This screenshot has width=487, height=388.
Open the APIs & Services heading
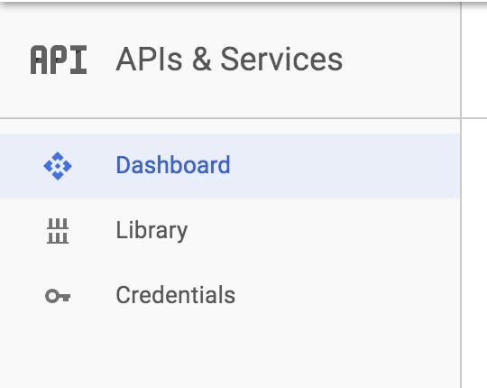click(229, 59)
